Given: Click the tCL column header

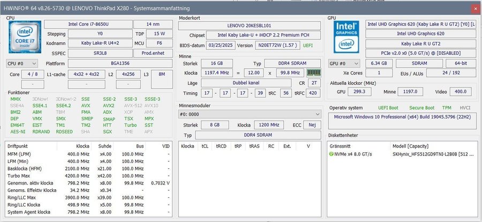Looking at the screenshot, I should (x=205, y=146).
